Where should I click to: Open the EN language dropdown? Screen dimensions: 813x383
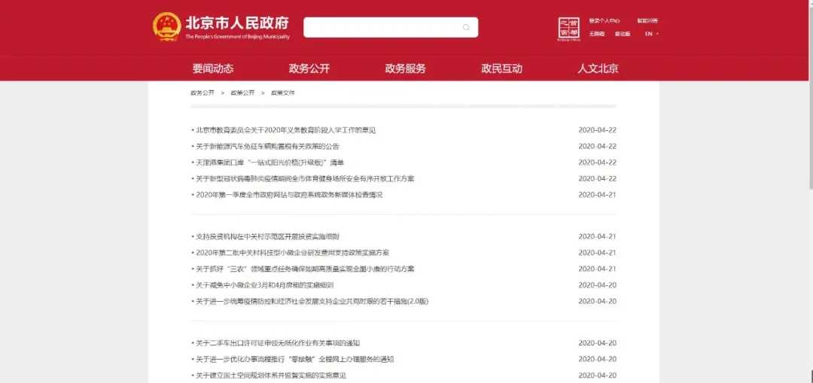(x=652, y=34)
